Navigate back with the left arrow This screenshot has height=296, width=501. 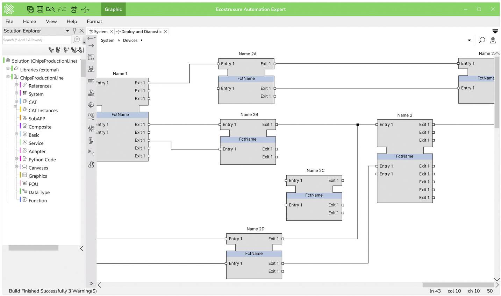[90, 38]
